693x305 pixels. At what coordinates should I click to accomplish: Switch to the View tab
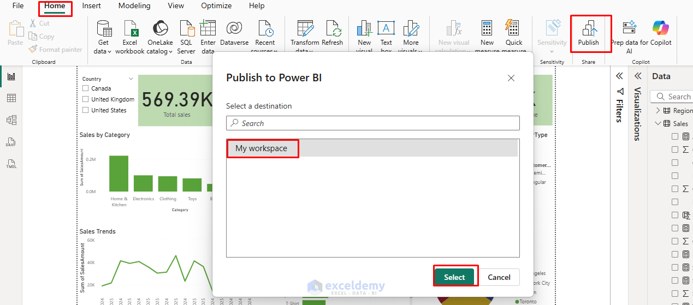pos(176,6)
